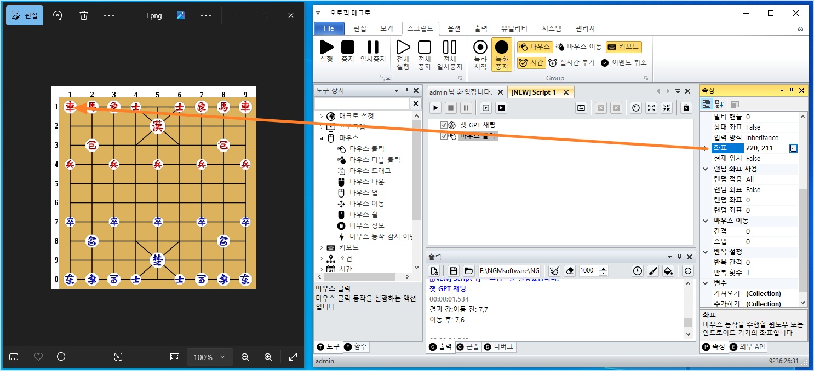Click script editor stop icon

tap(450, 108)
